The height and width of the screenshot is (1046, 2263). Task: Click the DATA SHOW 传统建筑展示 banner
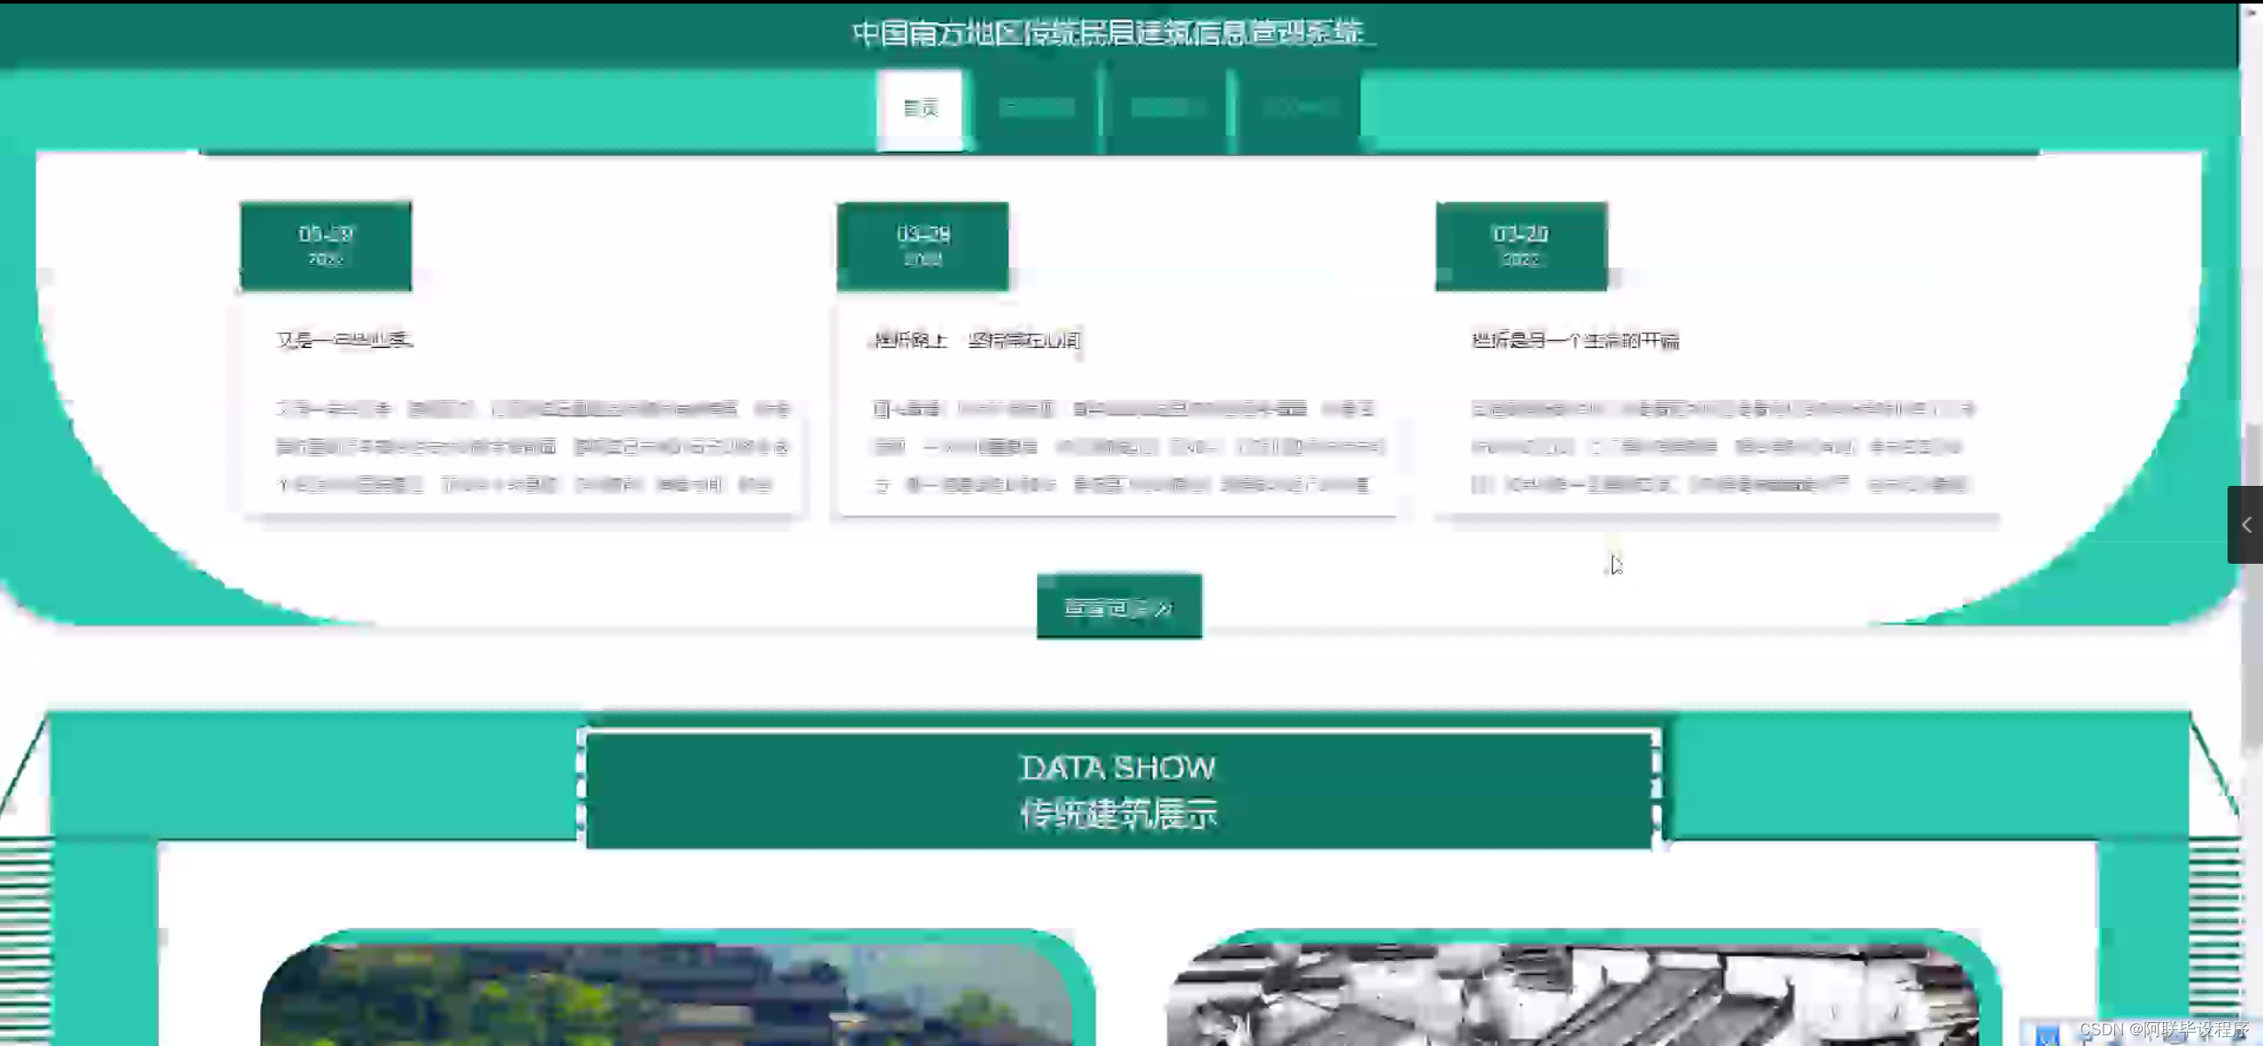1118,790
